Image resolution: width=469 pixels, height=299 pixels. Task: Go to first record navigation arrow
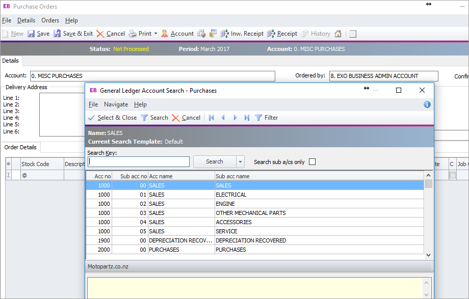pyautogui.click(x=212, y=118)
